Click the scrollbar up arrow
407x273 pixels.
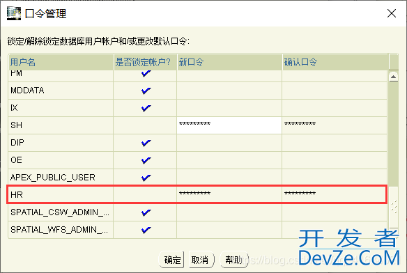pos(394,77)
